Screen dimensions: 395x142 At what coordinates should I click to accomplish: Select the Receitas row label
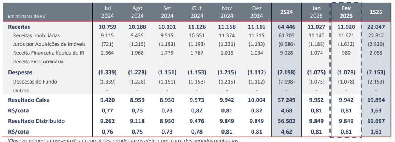tap(19, 27)
